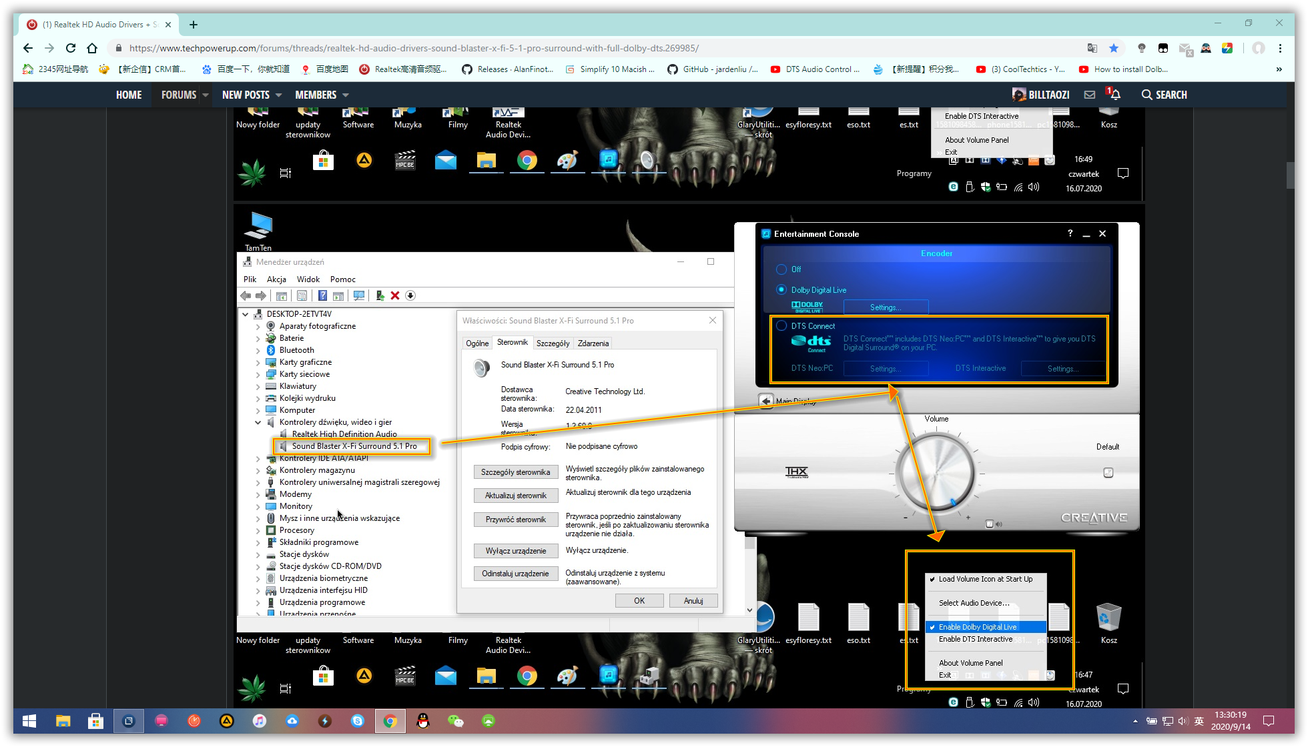
Task: Open the Chrome profile avatar
Action: [x=1259, y=48]
